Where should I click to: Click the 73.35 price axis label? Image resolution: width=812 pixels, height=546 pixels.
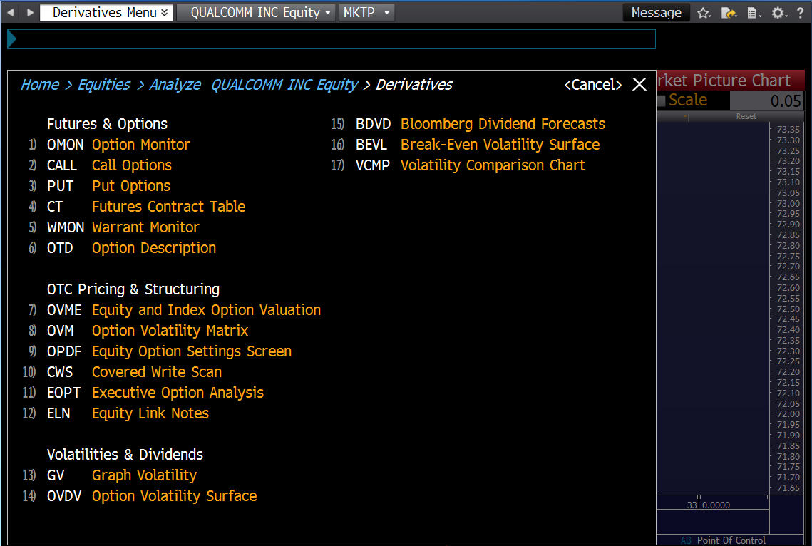point(788,130)
